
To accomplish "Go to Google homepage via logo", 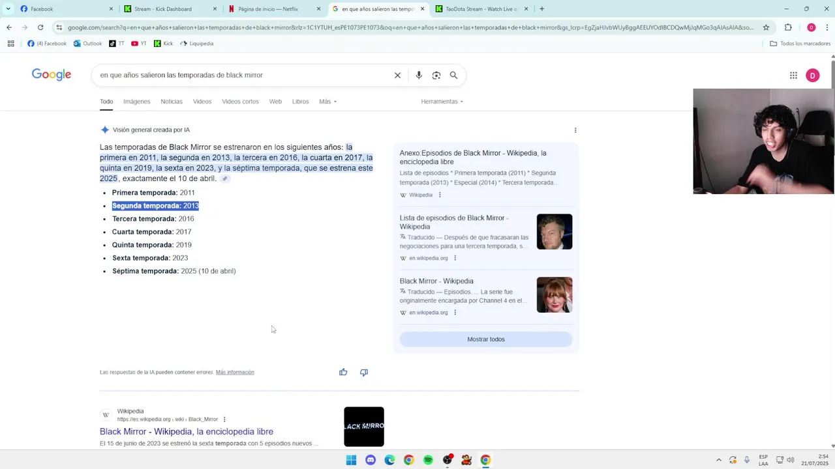I will tap(52, 75).
